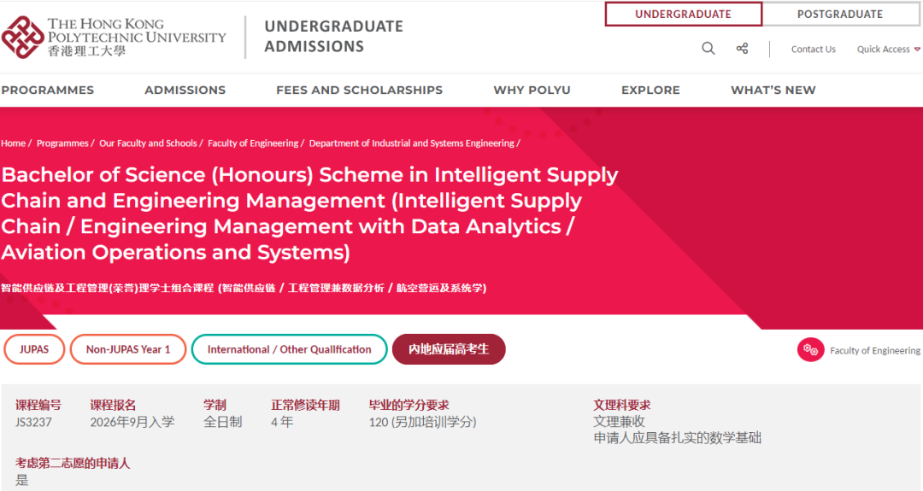Go to Home breadcrumb link
Screen dimensions: 923x491
13,143
